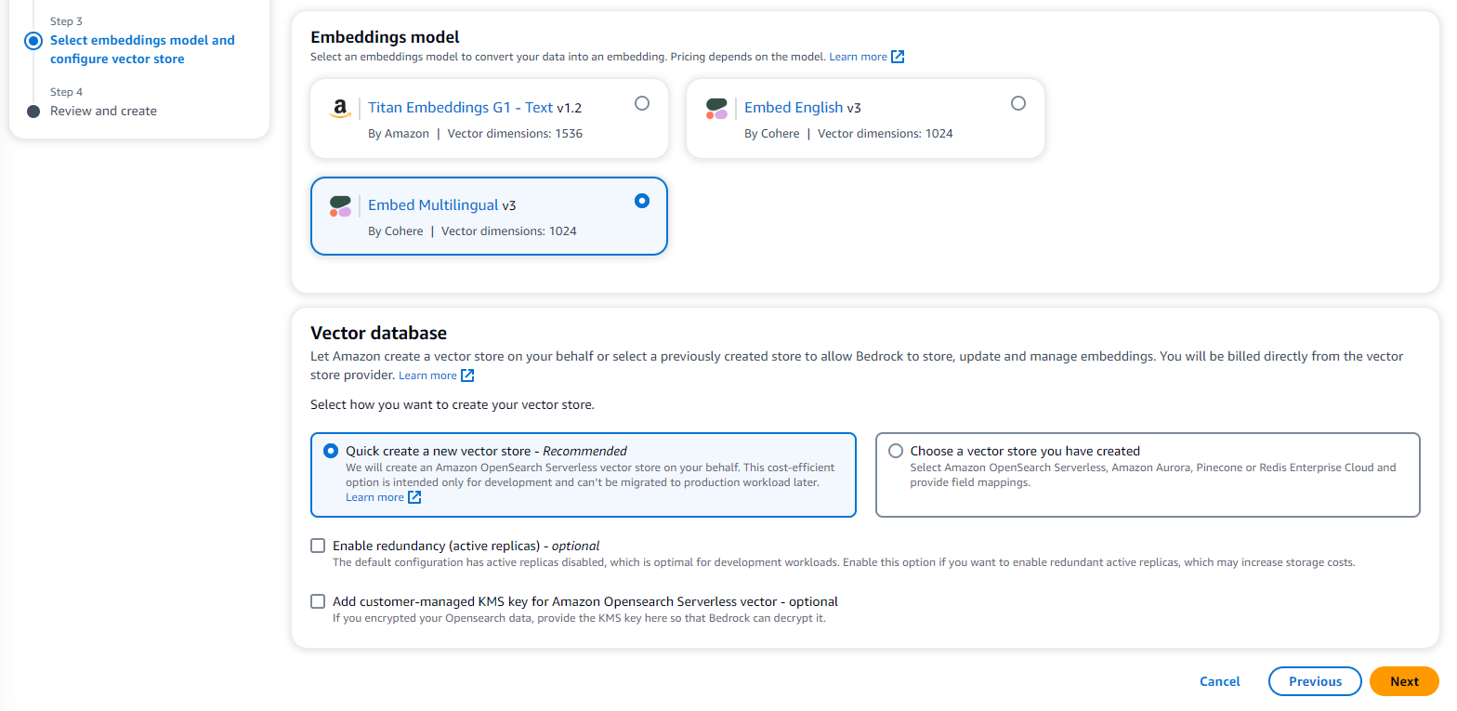Screen dimensions: 1457x711
Task: Click 'By Cohere' text on Embed English card
Action: pyautogui.click(x=772, y=133)
